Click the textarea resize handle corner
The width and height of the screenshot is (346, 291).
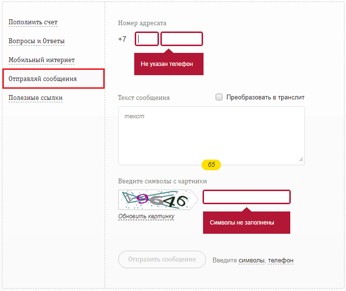point(301,159)
